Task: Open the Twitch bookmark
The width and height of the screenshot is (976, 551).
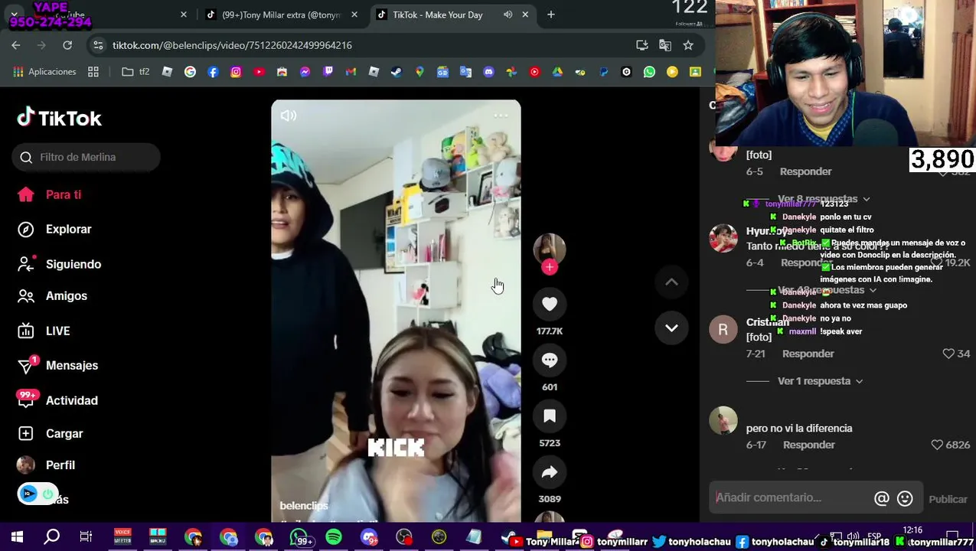Action: tap(328, 71)
